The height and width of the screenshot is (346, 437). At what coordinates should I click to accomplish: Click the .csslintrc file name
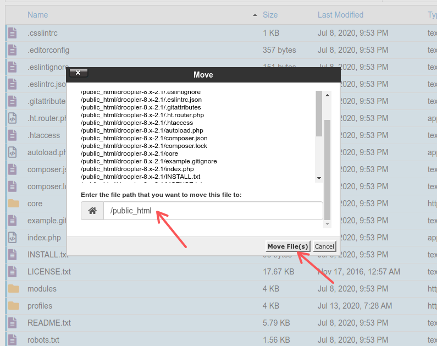42,33
